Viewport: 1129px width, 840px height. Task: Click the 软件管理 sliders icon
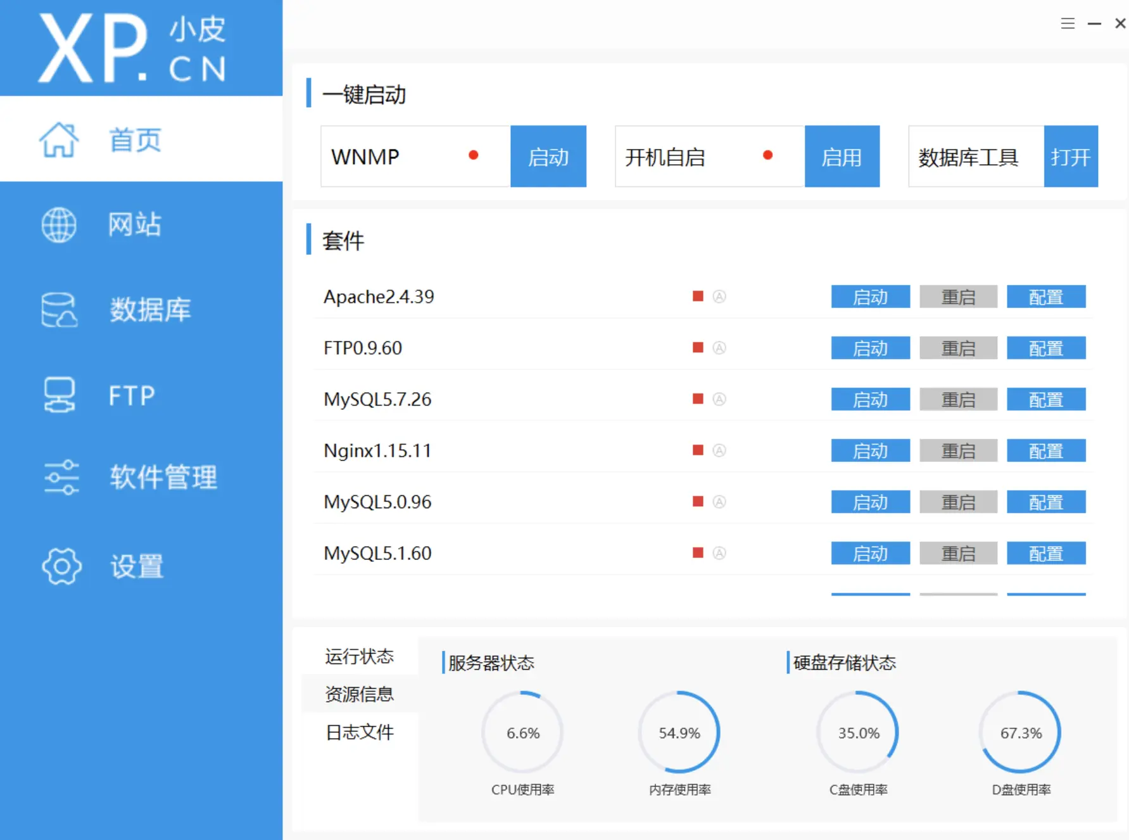[61, 477]
